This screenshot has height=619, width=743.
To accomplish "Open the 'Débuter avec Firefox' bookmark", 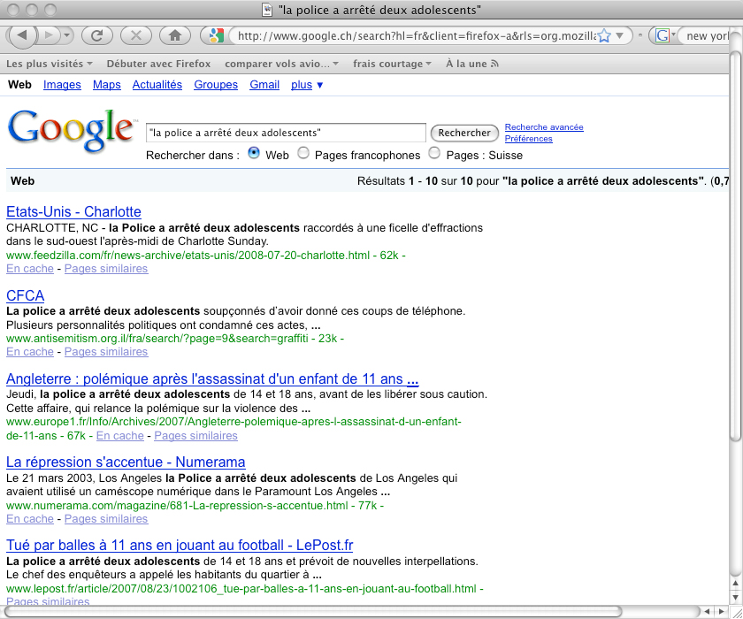I will tap(158, 64).
